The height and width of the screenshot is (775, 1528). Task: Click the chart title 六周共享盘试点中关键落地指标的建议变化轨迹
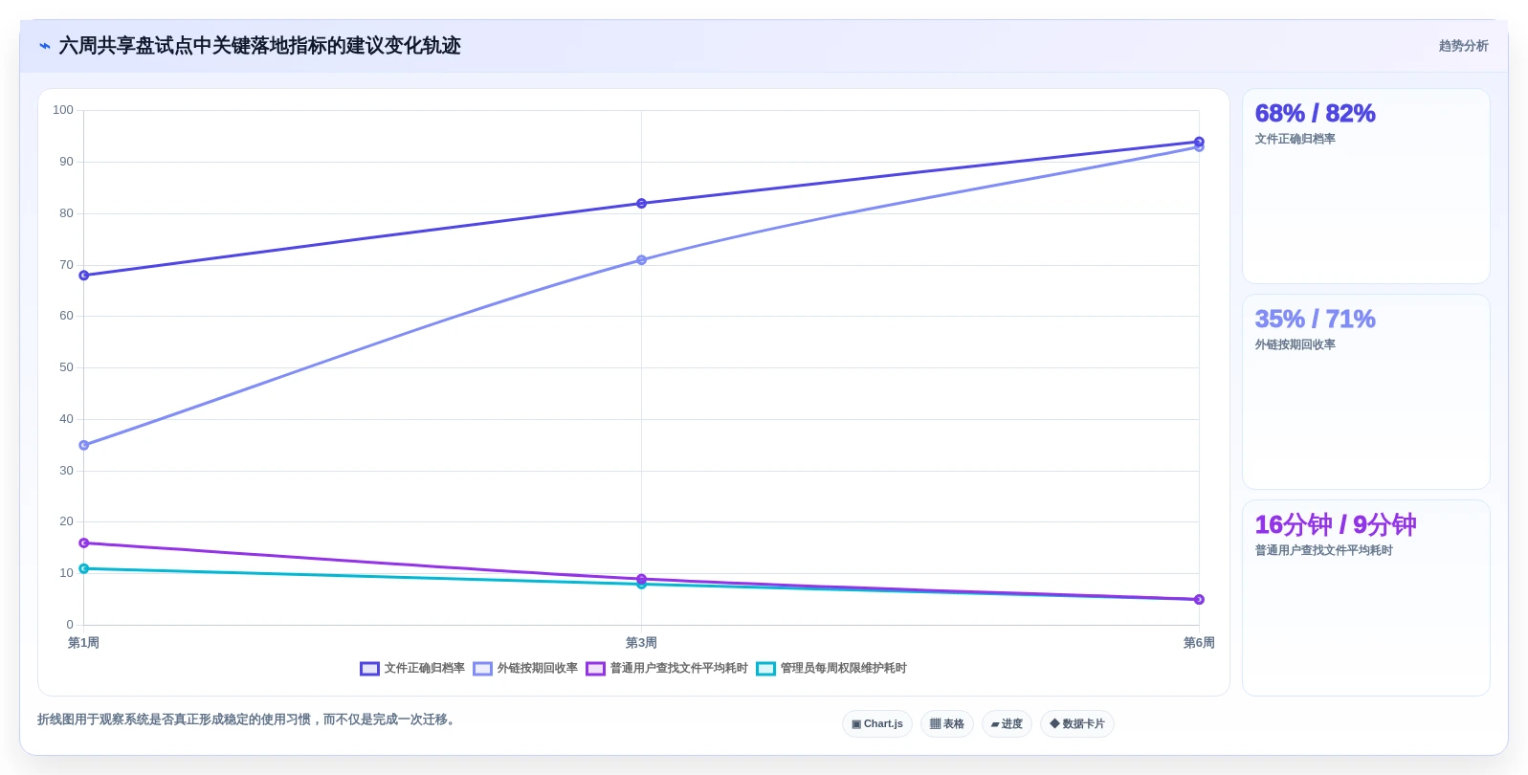point(259,46)
